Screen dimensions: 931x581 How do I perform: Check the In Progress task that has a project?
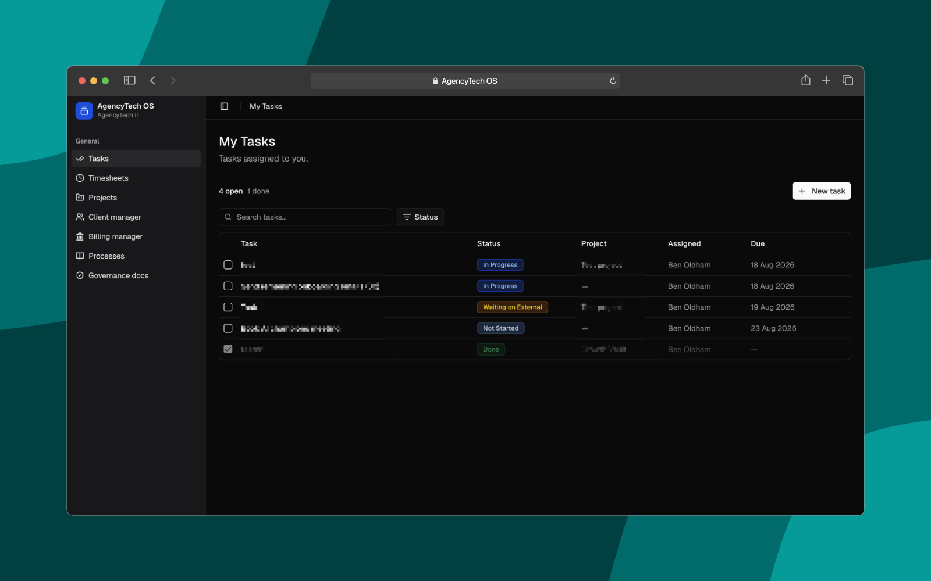228,265
